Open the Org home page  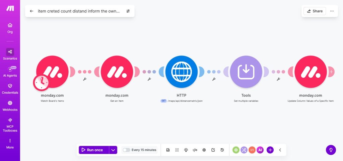(10, 28)
